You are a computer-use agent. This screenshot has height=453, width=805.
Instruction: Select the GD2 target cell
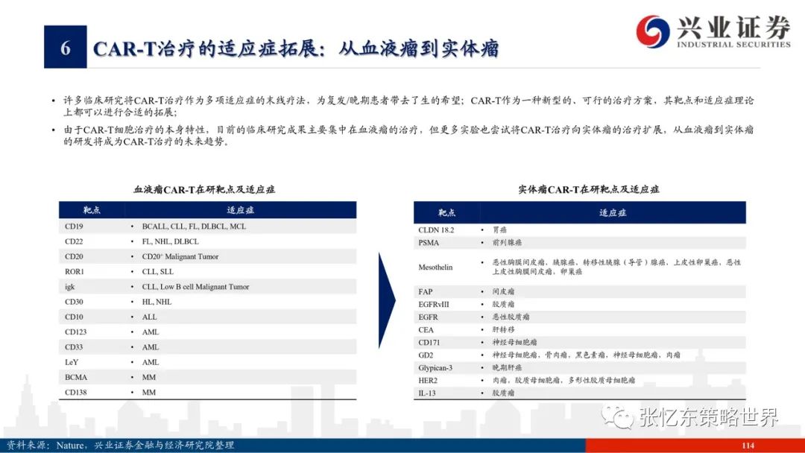[426, 355]
